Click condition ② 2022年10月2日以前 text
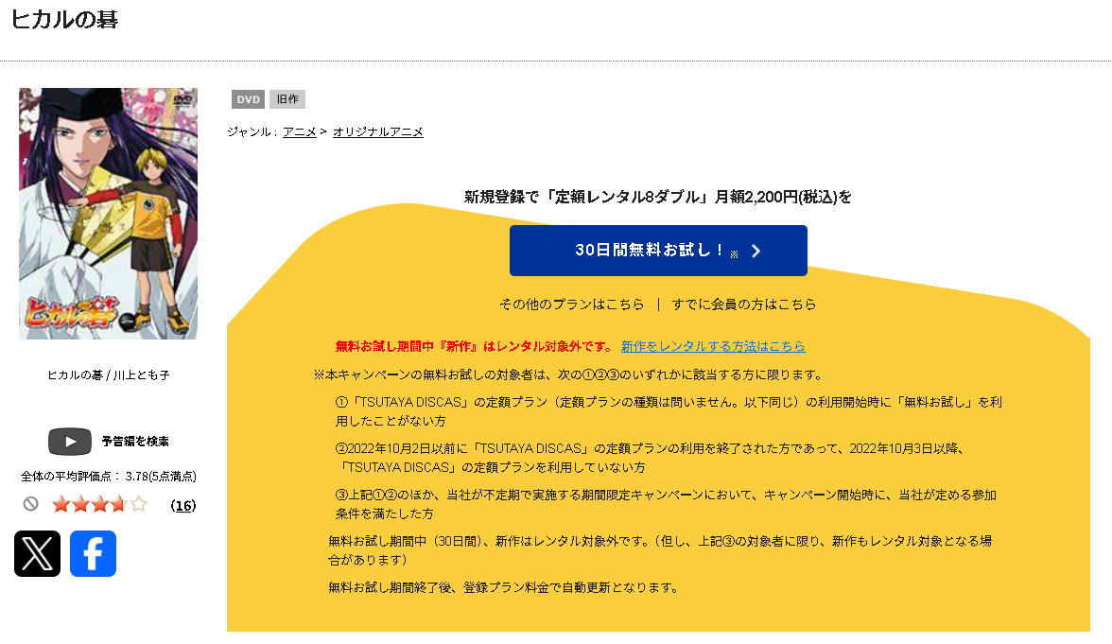This screenshot has height=644, width=1112. [650, 458]
